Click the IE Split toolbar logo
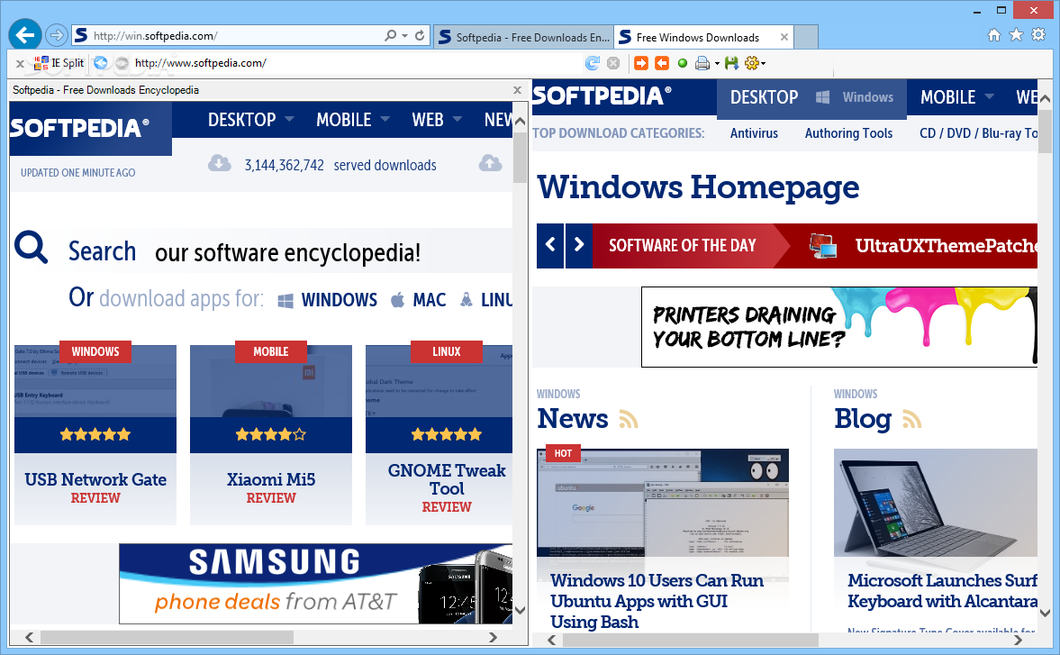1060x655 pixels. (59, 63)
